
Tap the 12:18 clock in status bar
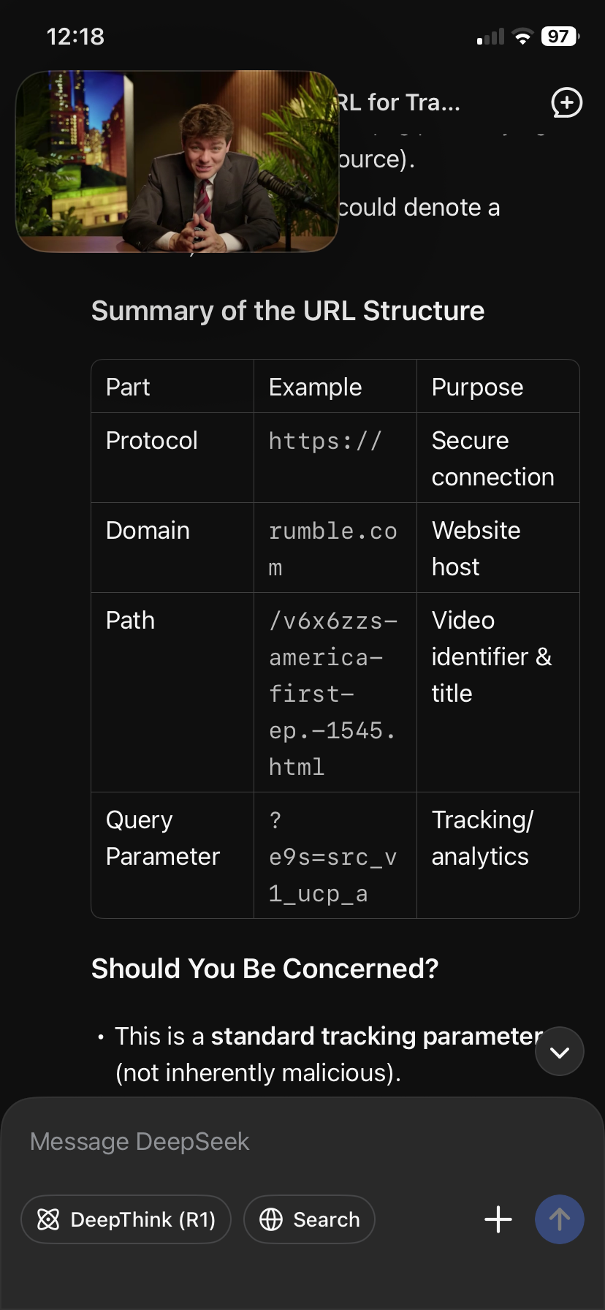coord(75,37)
